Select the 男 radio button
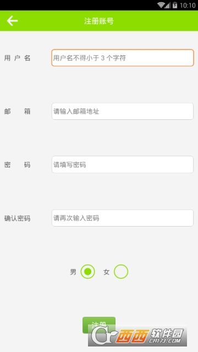198x352 pixels. pos(87,272)
